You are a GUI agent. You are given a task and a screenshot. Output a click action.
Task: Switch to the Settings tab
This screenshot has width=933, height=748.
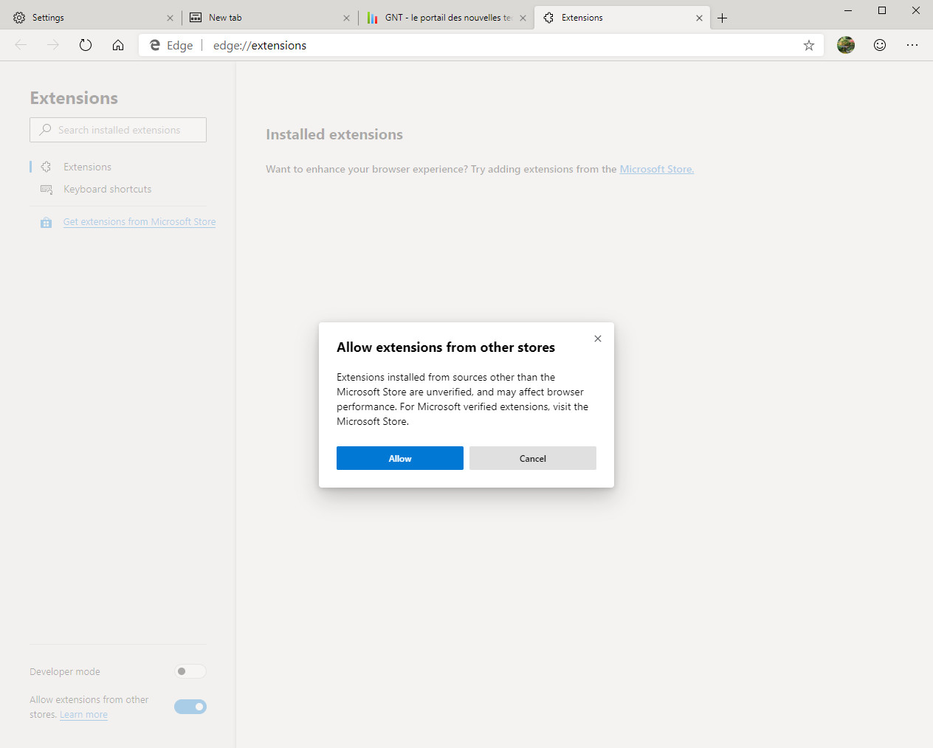pyautogui.click(x=81, y=17)
